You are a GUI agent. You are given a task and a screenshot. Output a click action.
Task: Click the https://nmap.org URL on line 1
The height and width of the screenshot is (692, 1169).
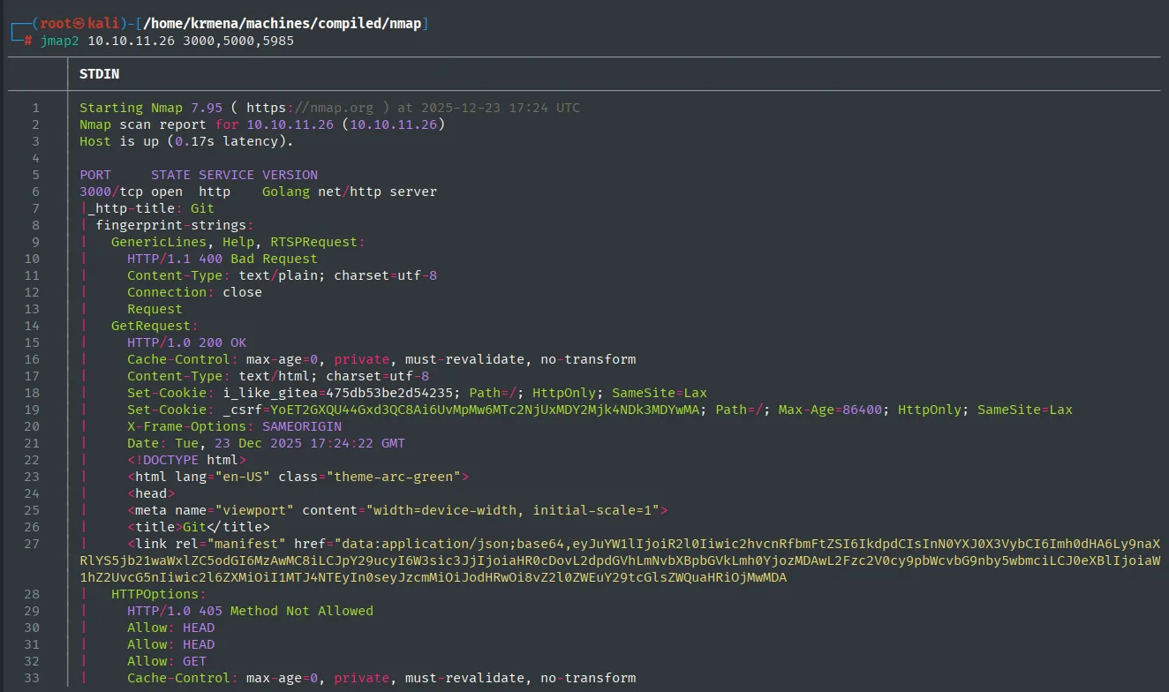(310, 108)
